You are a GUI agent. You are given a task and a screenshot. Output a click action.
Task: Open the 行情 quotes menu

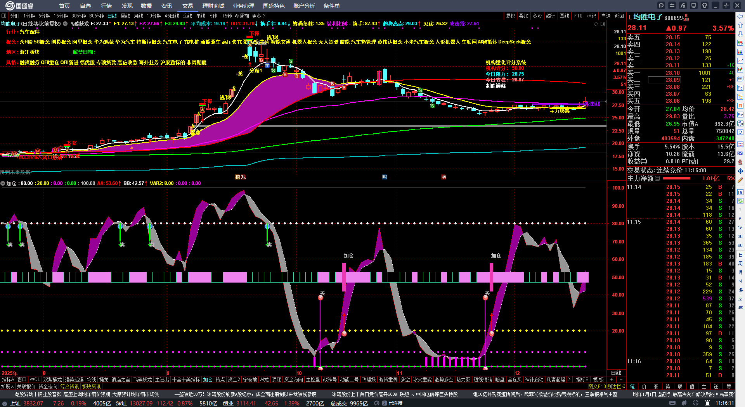106,6
